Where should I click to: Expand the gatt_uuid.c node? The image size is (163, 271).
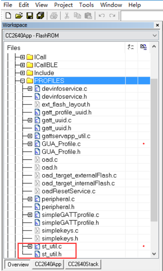coord(30,120)
